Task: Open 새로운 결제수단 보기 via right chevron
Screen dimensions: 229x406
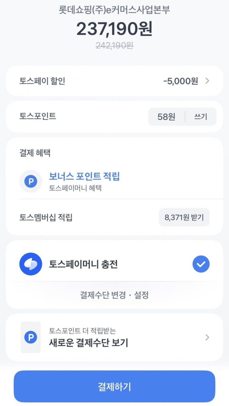Action: [207, 337]
